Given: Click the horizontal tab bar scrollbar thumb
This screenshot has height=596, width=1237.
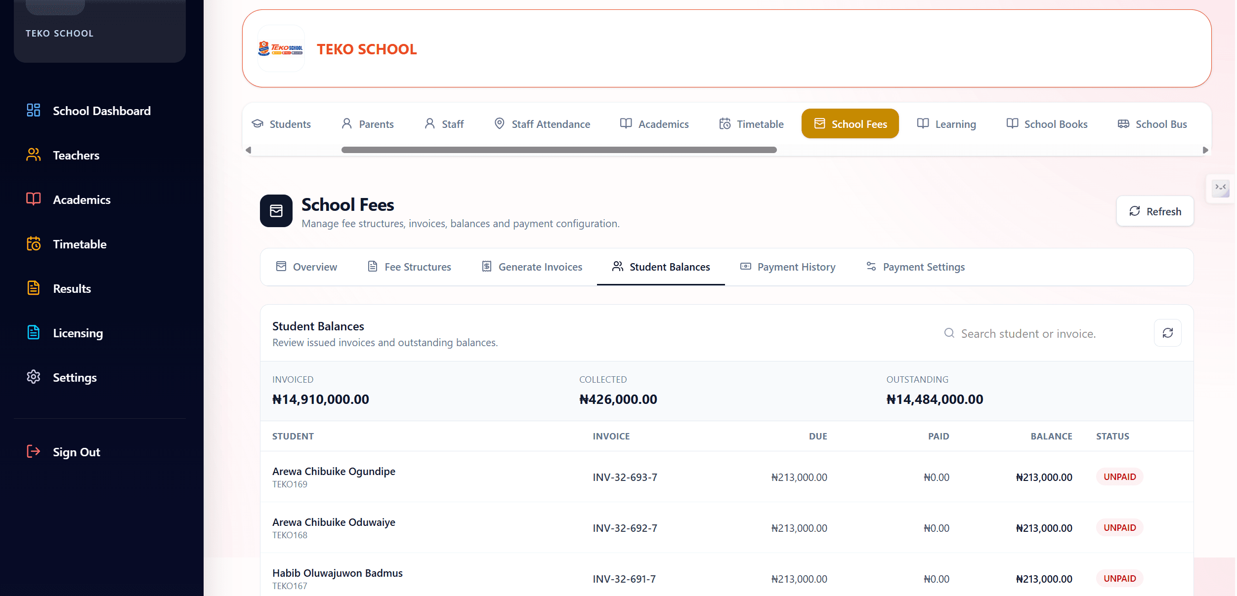Looking at the screenshot, I should pos(559,150).
